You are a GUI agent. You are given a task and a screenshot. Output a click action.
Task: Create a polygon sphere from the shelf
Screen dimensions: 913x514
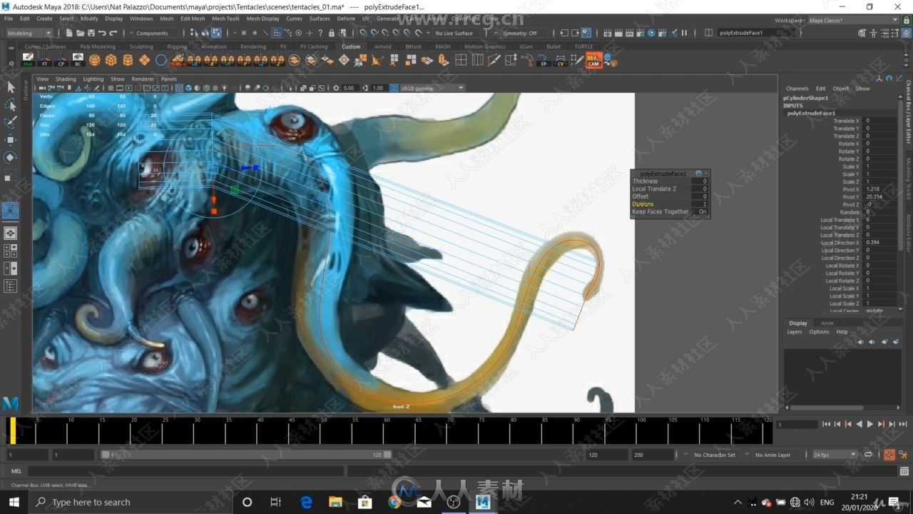95,60
